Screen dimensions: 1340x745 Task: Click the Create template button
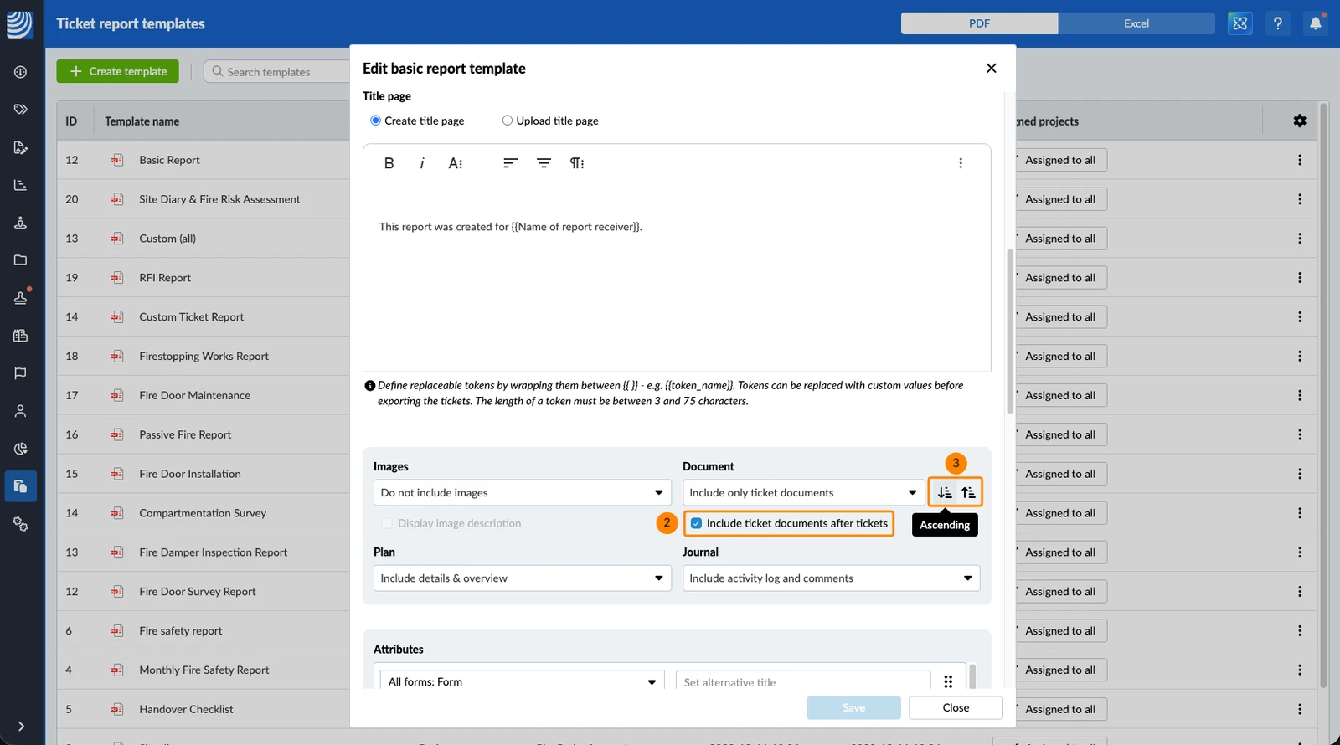tap(117, 71)
